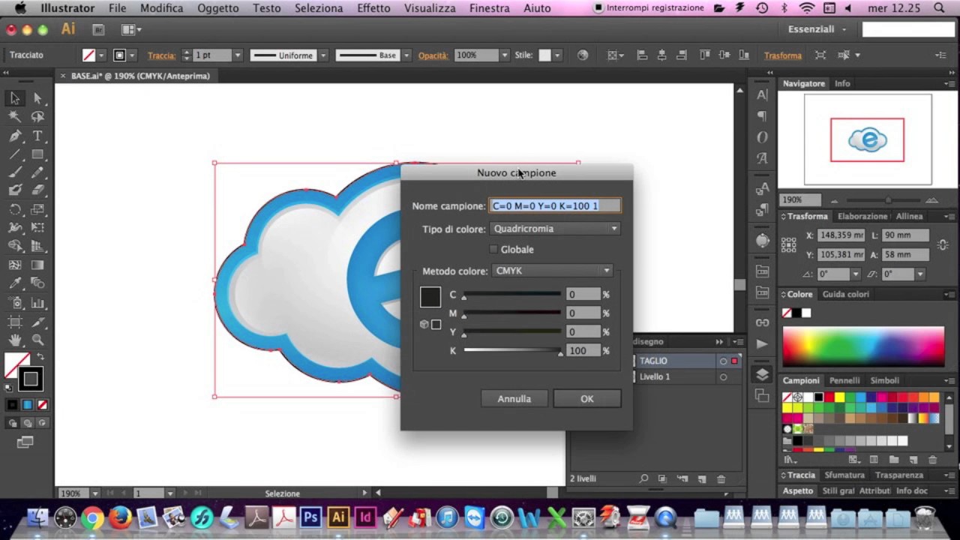Open the Stile graphic style dropdown
Image resolution: width=960 pixels, height=540 pixels.
point(556,55)
